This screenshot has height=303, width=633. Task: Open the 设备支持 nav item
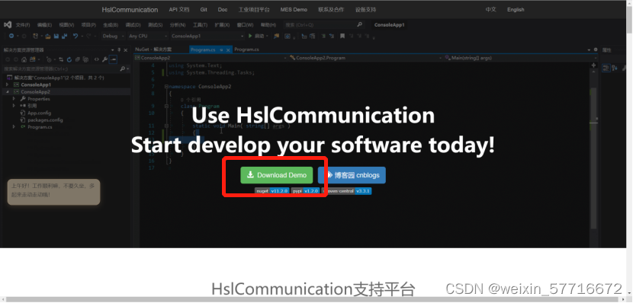click(x=366, y=10)
